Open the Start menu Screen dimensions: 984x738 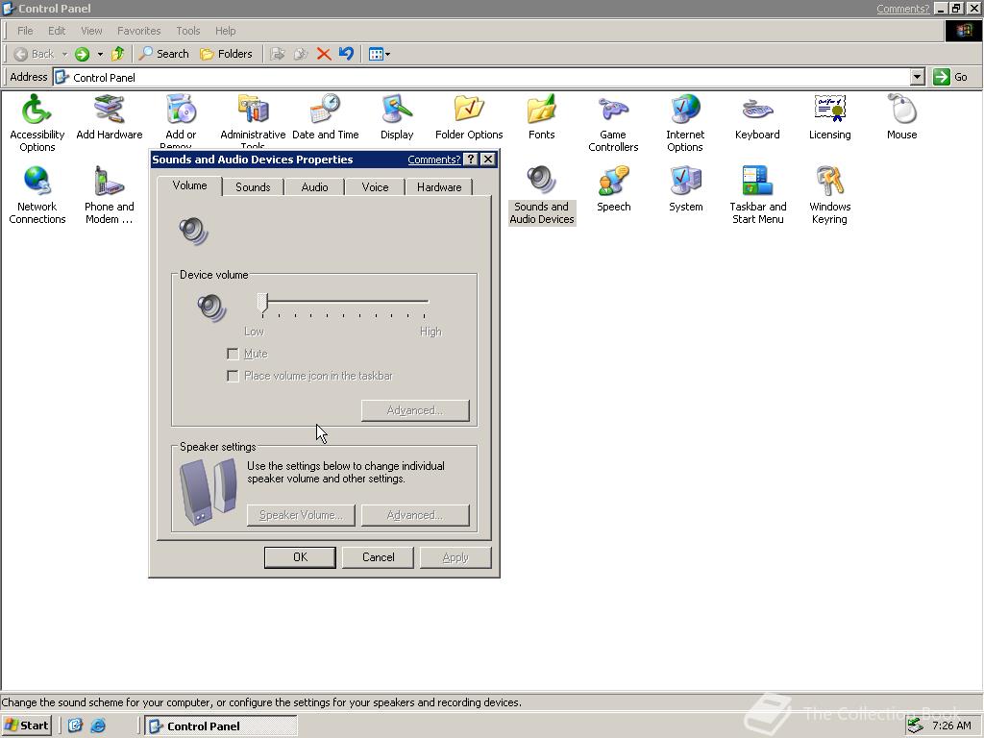[x=26, y=726]
